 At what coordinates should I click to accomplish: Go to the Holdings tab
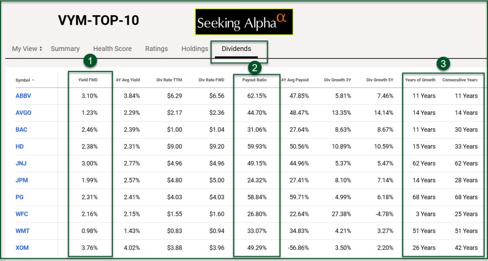[x=194, y=49]
